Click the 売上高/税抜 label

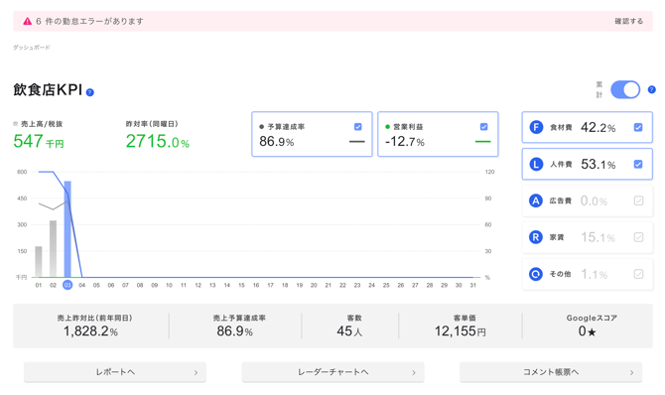click(42, 124)
